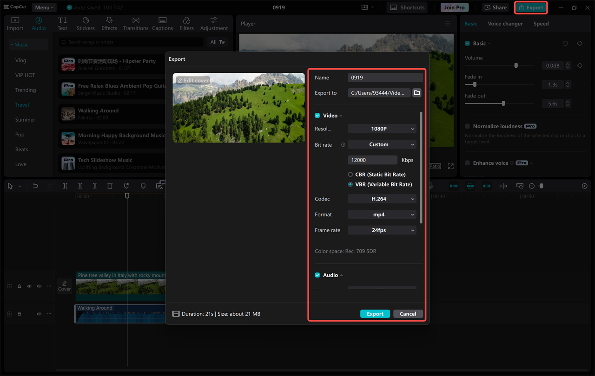Zoom in the timeline
The height and width of the screenshot is (376, 595).
(585, 186)
